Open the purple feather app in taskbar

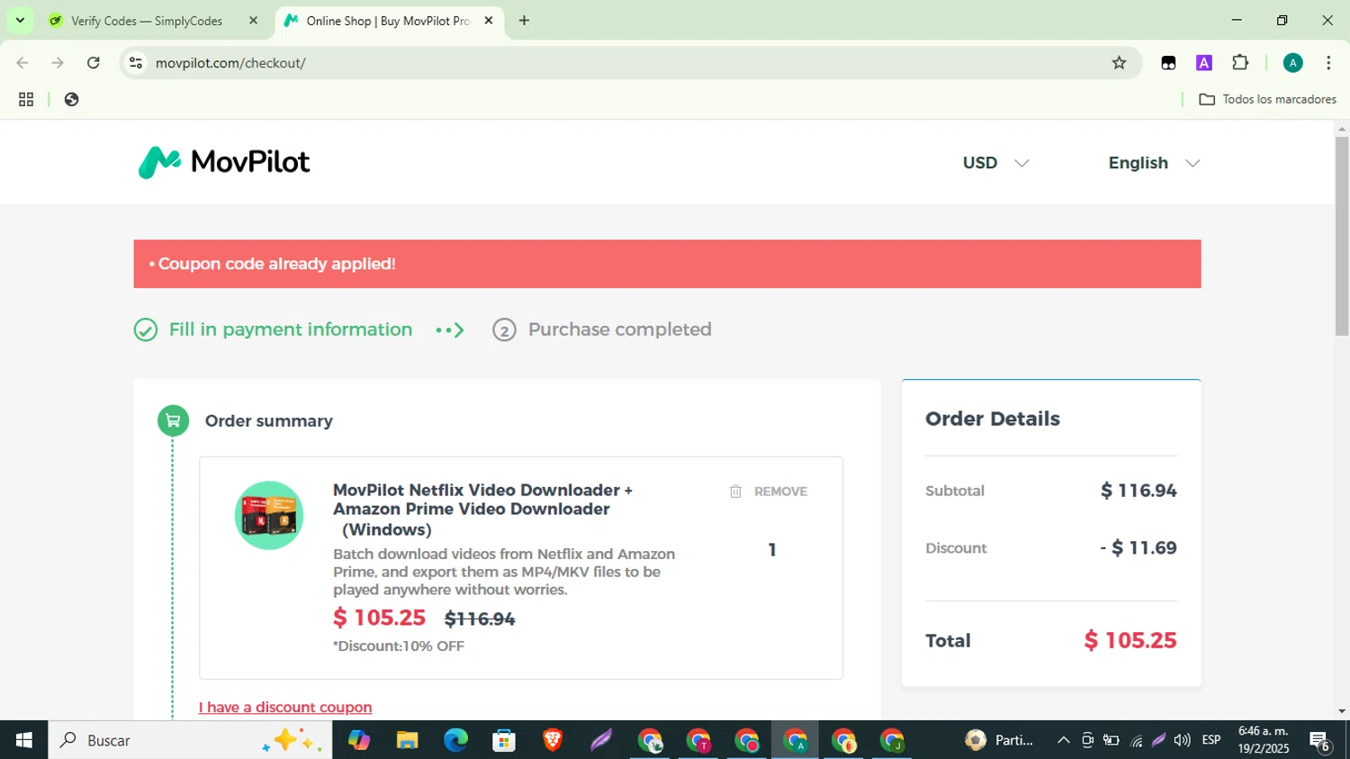[x=601, y=740]
